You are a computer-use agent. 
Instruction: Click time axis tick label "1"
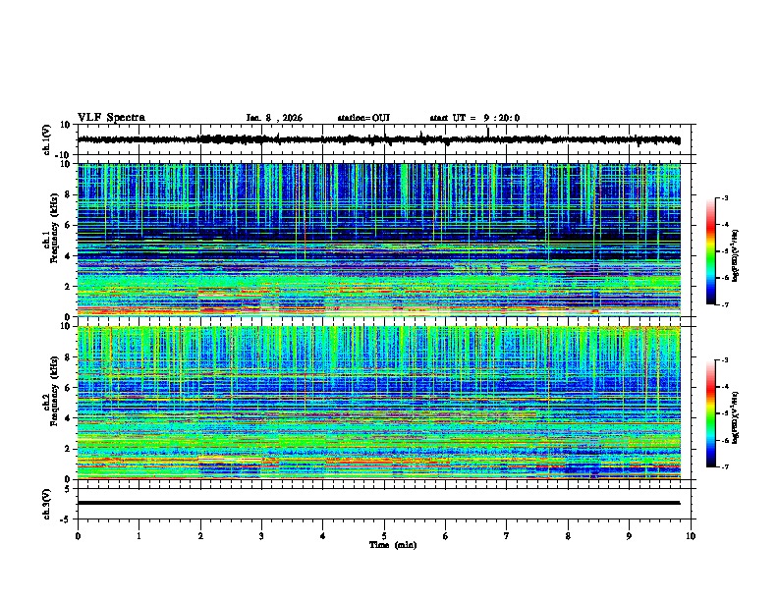click(139, 536)
